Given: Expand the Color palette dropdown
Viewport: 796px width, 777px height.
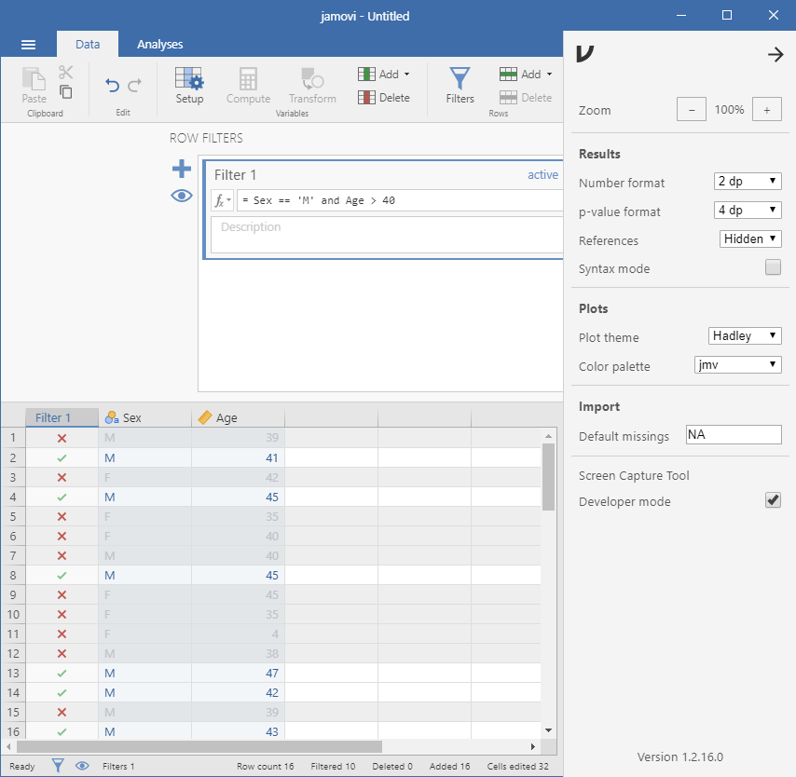Looking at the screenshot, I should 738,364.
